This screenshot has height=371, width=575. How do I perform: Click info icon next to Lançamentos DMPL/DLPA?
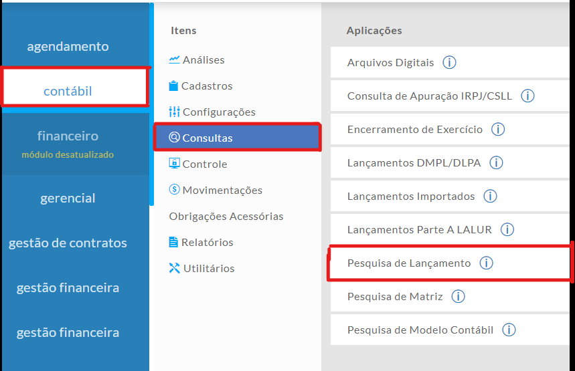pyautogui.click(x=496, y=162)
